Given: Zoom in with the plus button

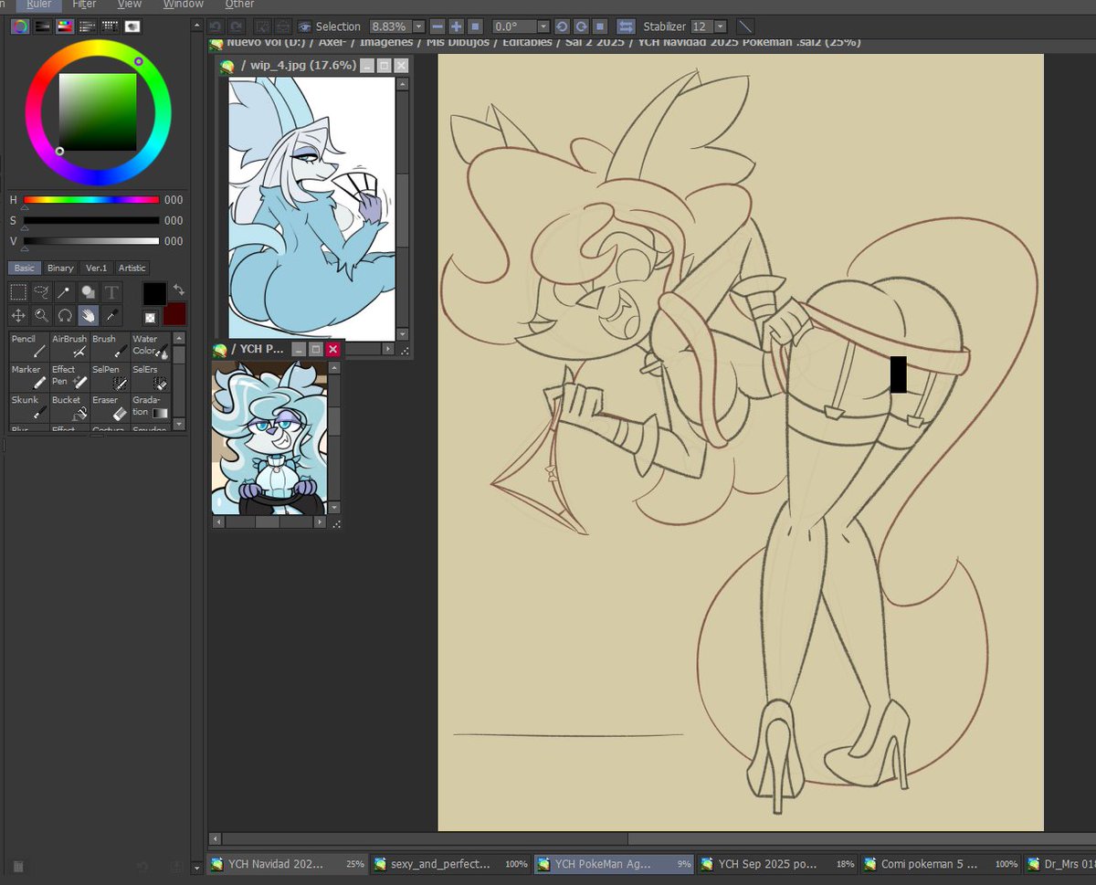Looking at the screenshot, I should point(457,27).
